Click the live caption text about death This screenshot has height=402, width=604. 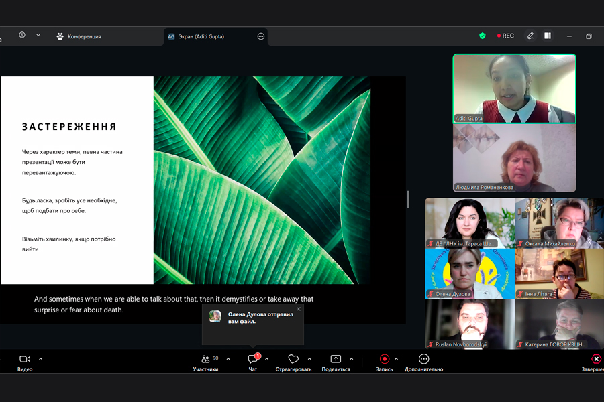174,304
